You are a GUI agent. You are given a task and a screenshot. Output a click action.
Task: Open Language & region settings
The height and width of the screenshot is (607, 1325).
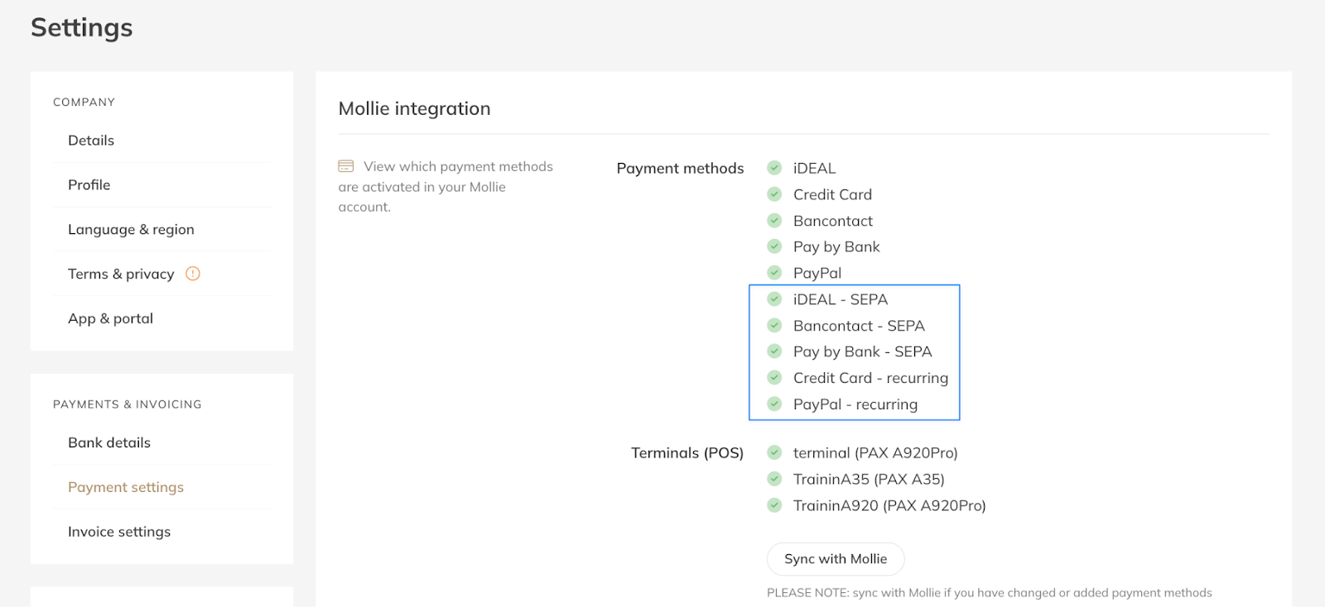point(131,230)
